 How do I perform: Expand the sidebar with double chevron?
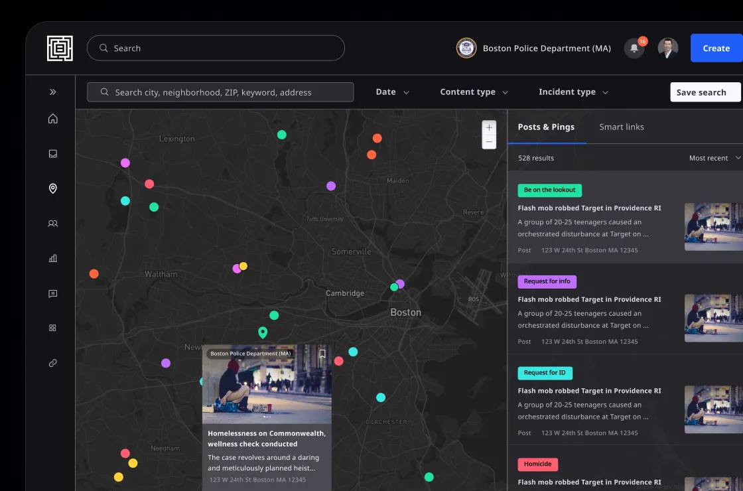tap(53, 92)
